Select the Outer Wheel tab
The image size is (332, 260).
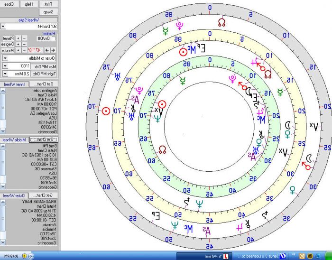14,195
